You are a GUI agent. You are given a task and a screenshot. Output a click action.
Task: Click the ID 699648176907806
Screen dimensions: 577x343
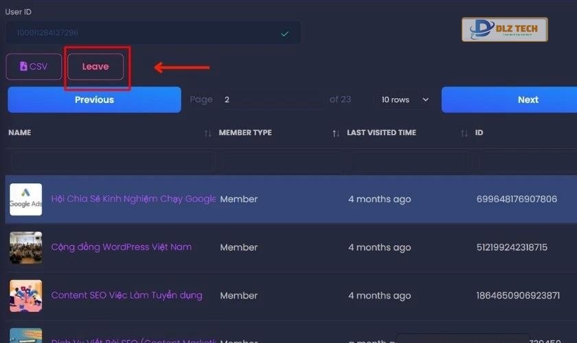[x=517, y=199]
